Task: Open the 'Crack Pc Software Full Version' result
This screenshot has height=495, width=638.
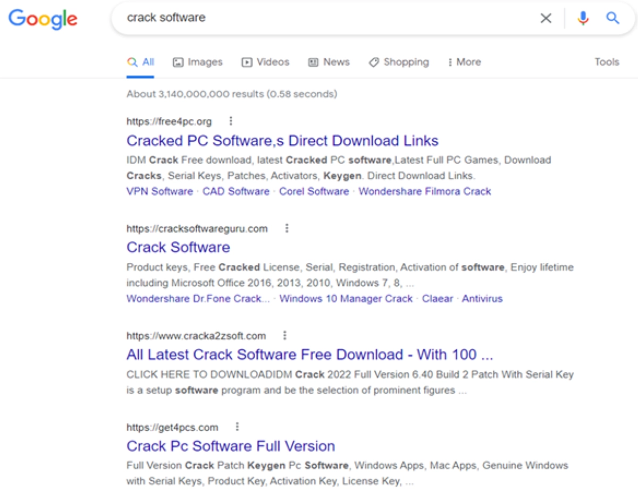Action: pos(231,446)
